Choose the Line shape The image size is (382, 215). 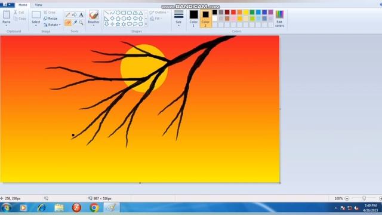(x=106, y=13)
